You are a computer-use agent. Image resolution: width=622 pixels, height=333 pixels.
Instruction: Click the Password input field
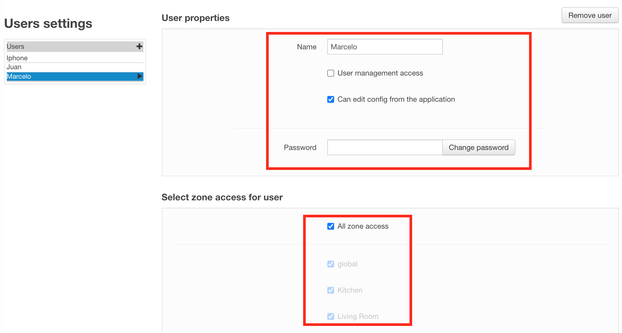pyautogui.click(x=385, y=147)
